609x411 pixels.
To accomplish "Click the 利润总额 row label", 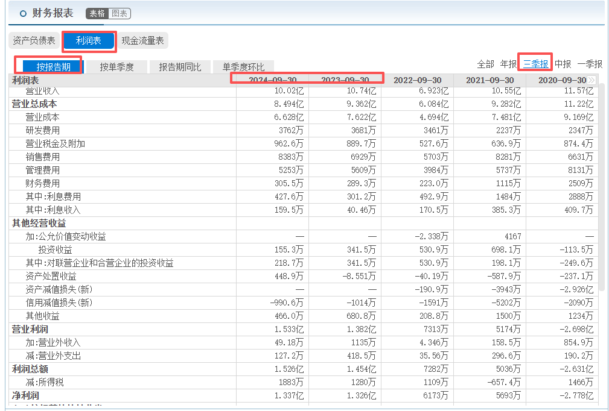I will pos(30,369).
